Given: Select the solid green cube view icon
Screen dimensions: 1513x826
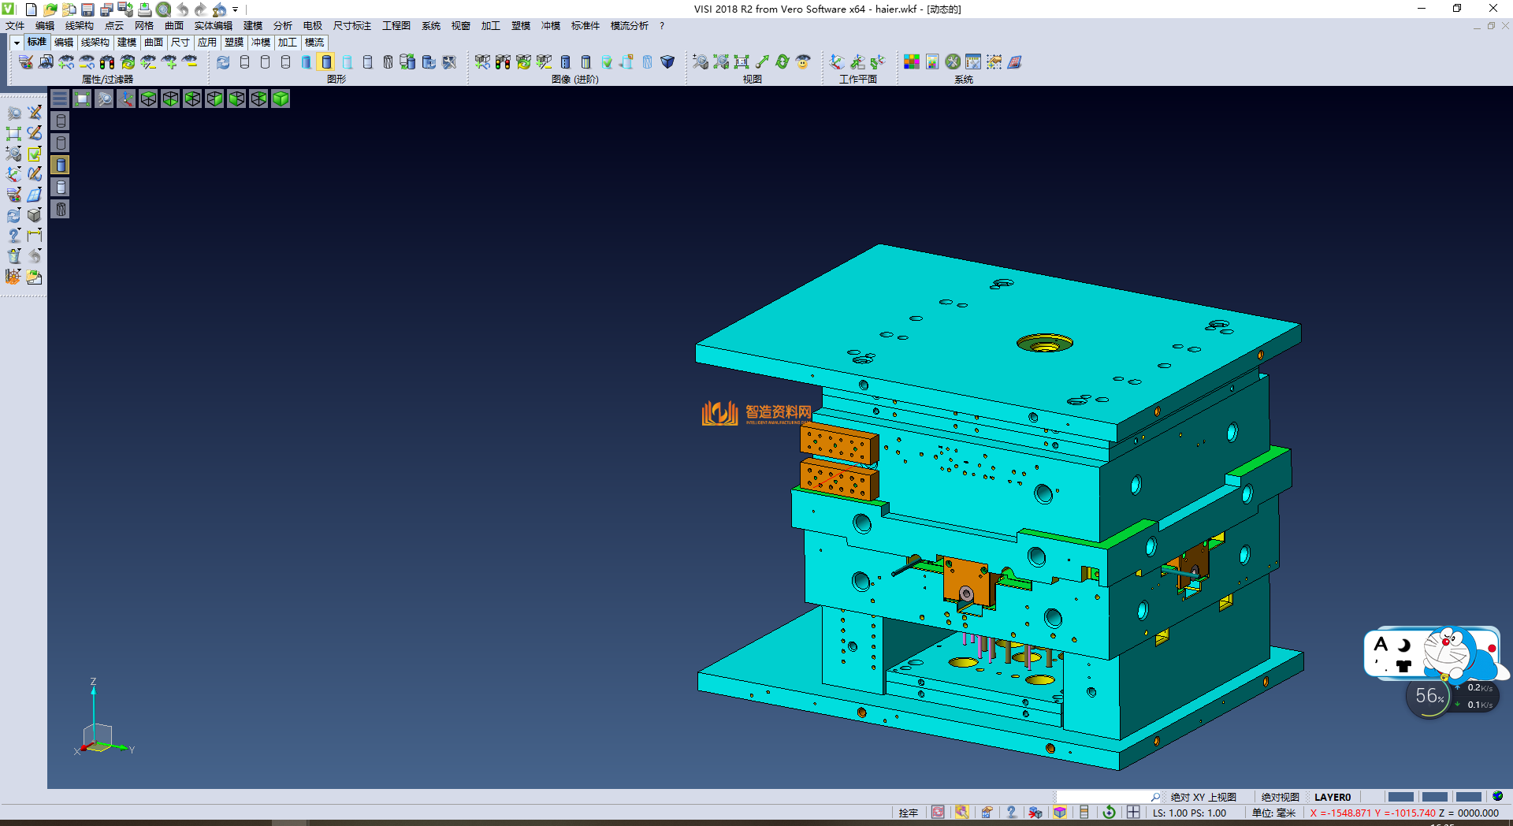Looking at the screenshot, I should click(x=281, y=99).
